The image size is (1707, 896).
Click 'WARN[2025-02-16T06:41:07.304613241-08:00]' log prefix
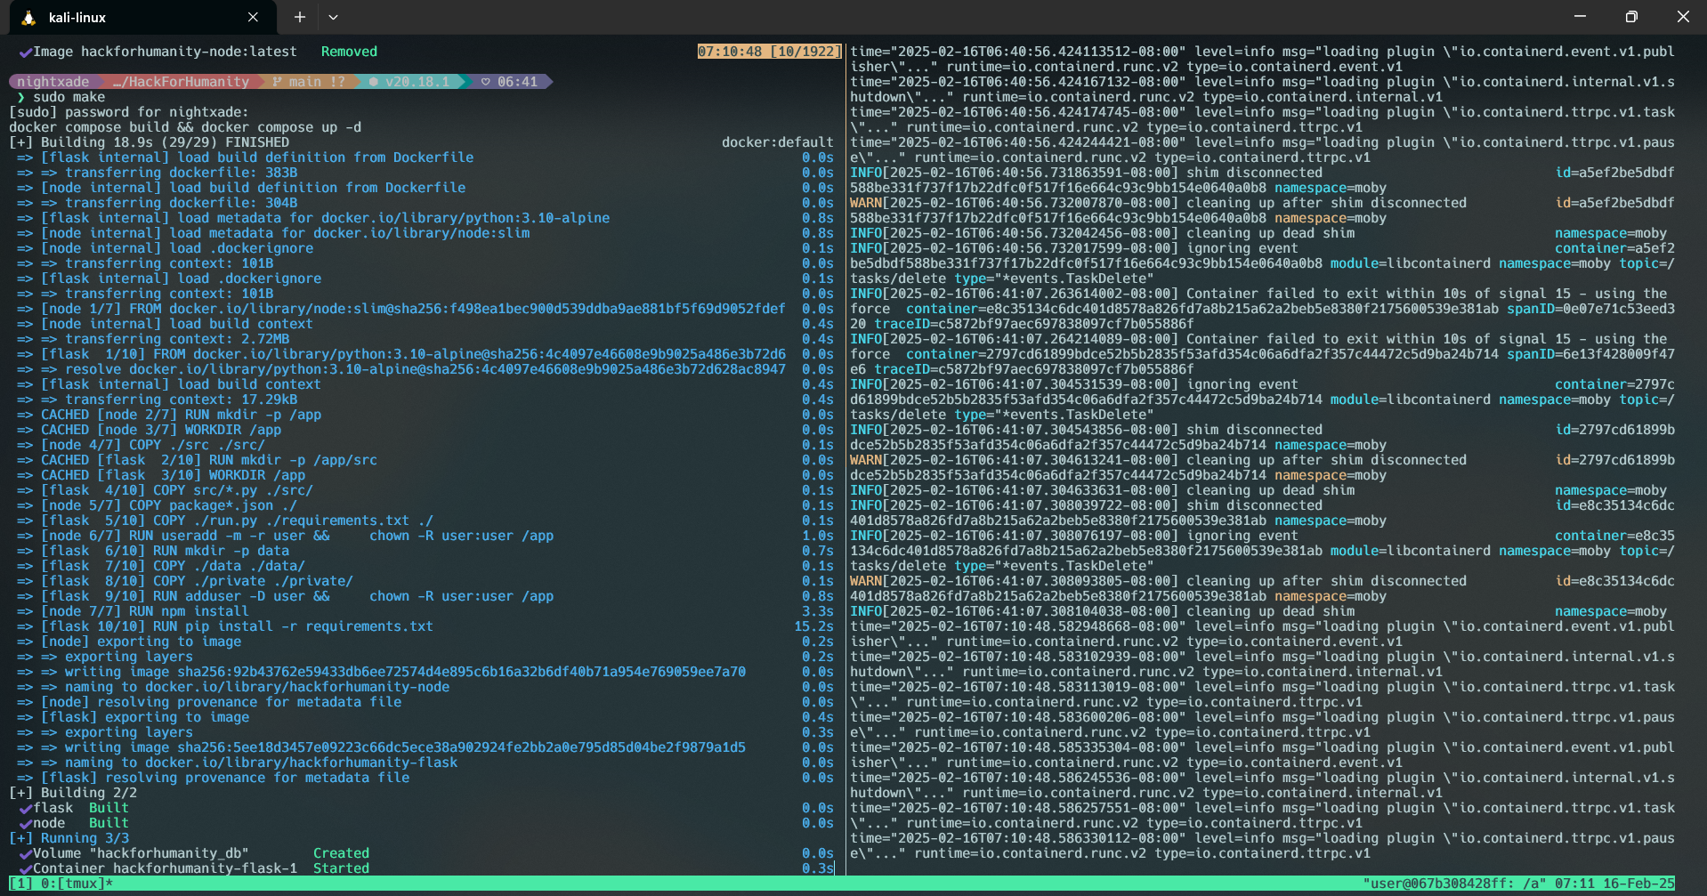tap(1014, 460)
